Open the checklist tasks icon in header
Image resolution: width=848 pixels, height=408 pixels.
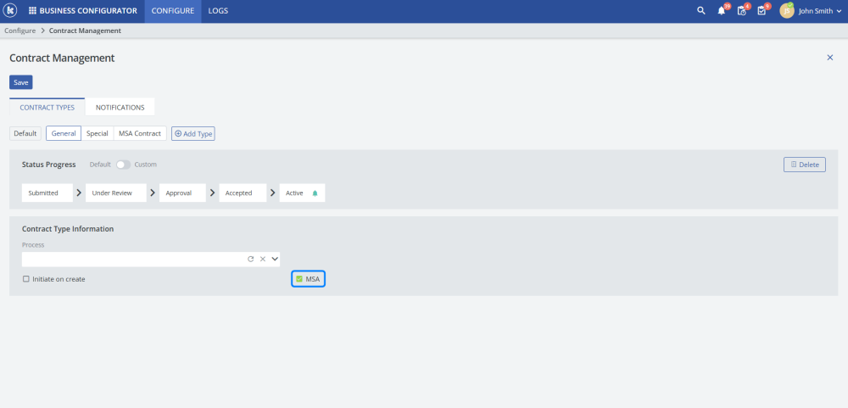[762, 11]
